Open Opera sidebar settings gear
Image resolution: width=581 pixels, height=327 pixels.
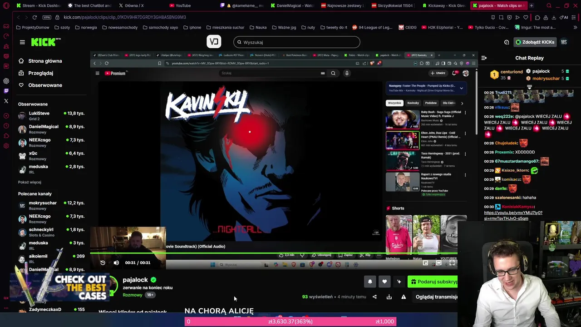click(6, 146)
